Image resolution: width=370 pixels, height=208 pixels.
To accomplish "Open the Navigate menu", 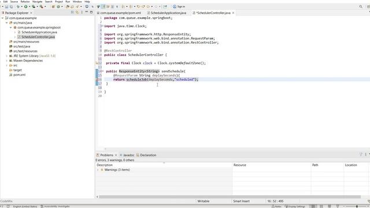I will click(37, 1).
